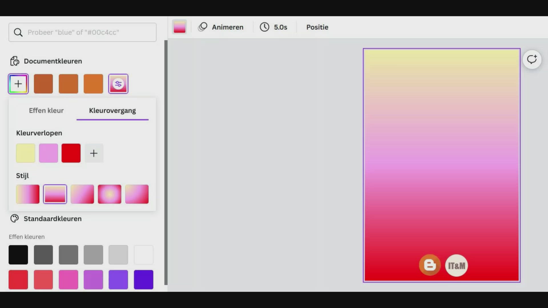
Task: Click the Blogger logo on the canvas
Action: point(430,265)
